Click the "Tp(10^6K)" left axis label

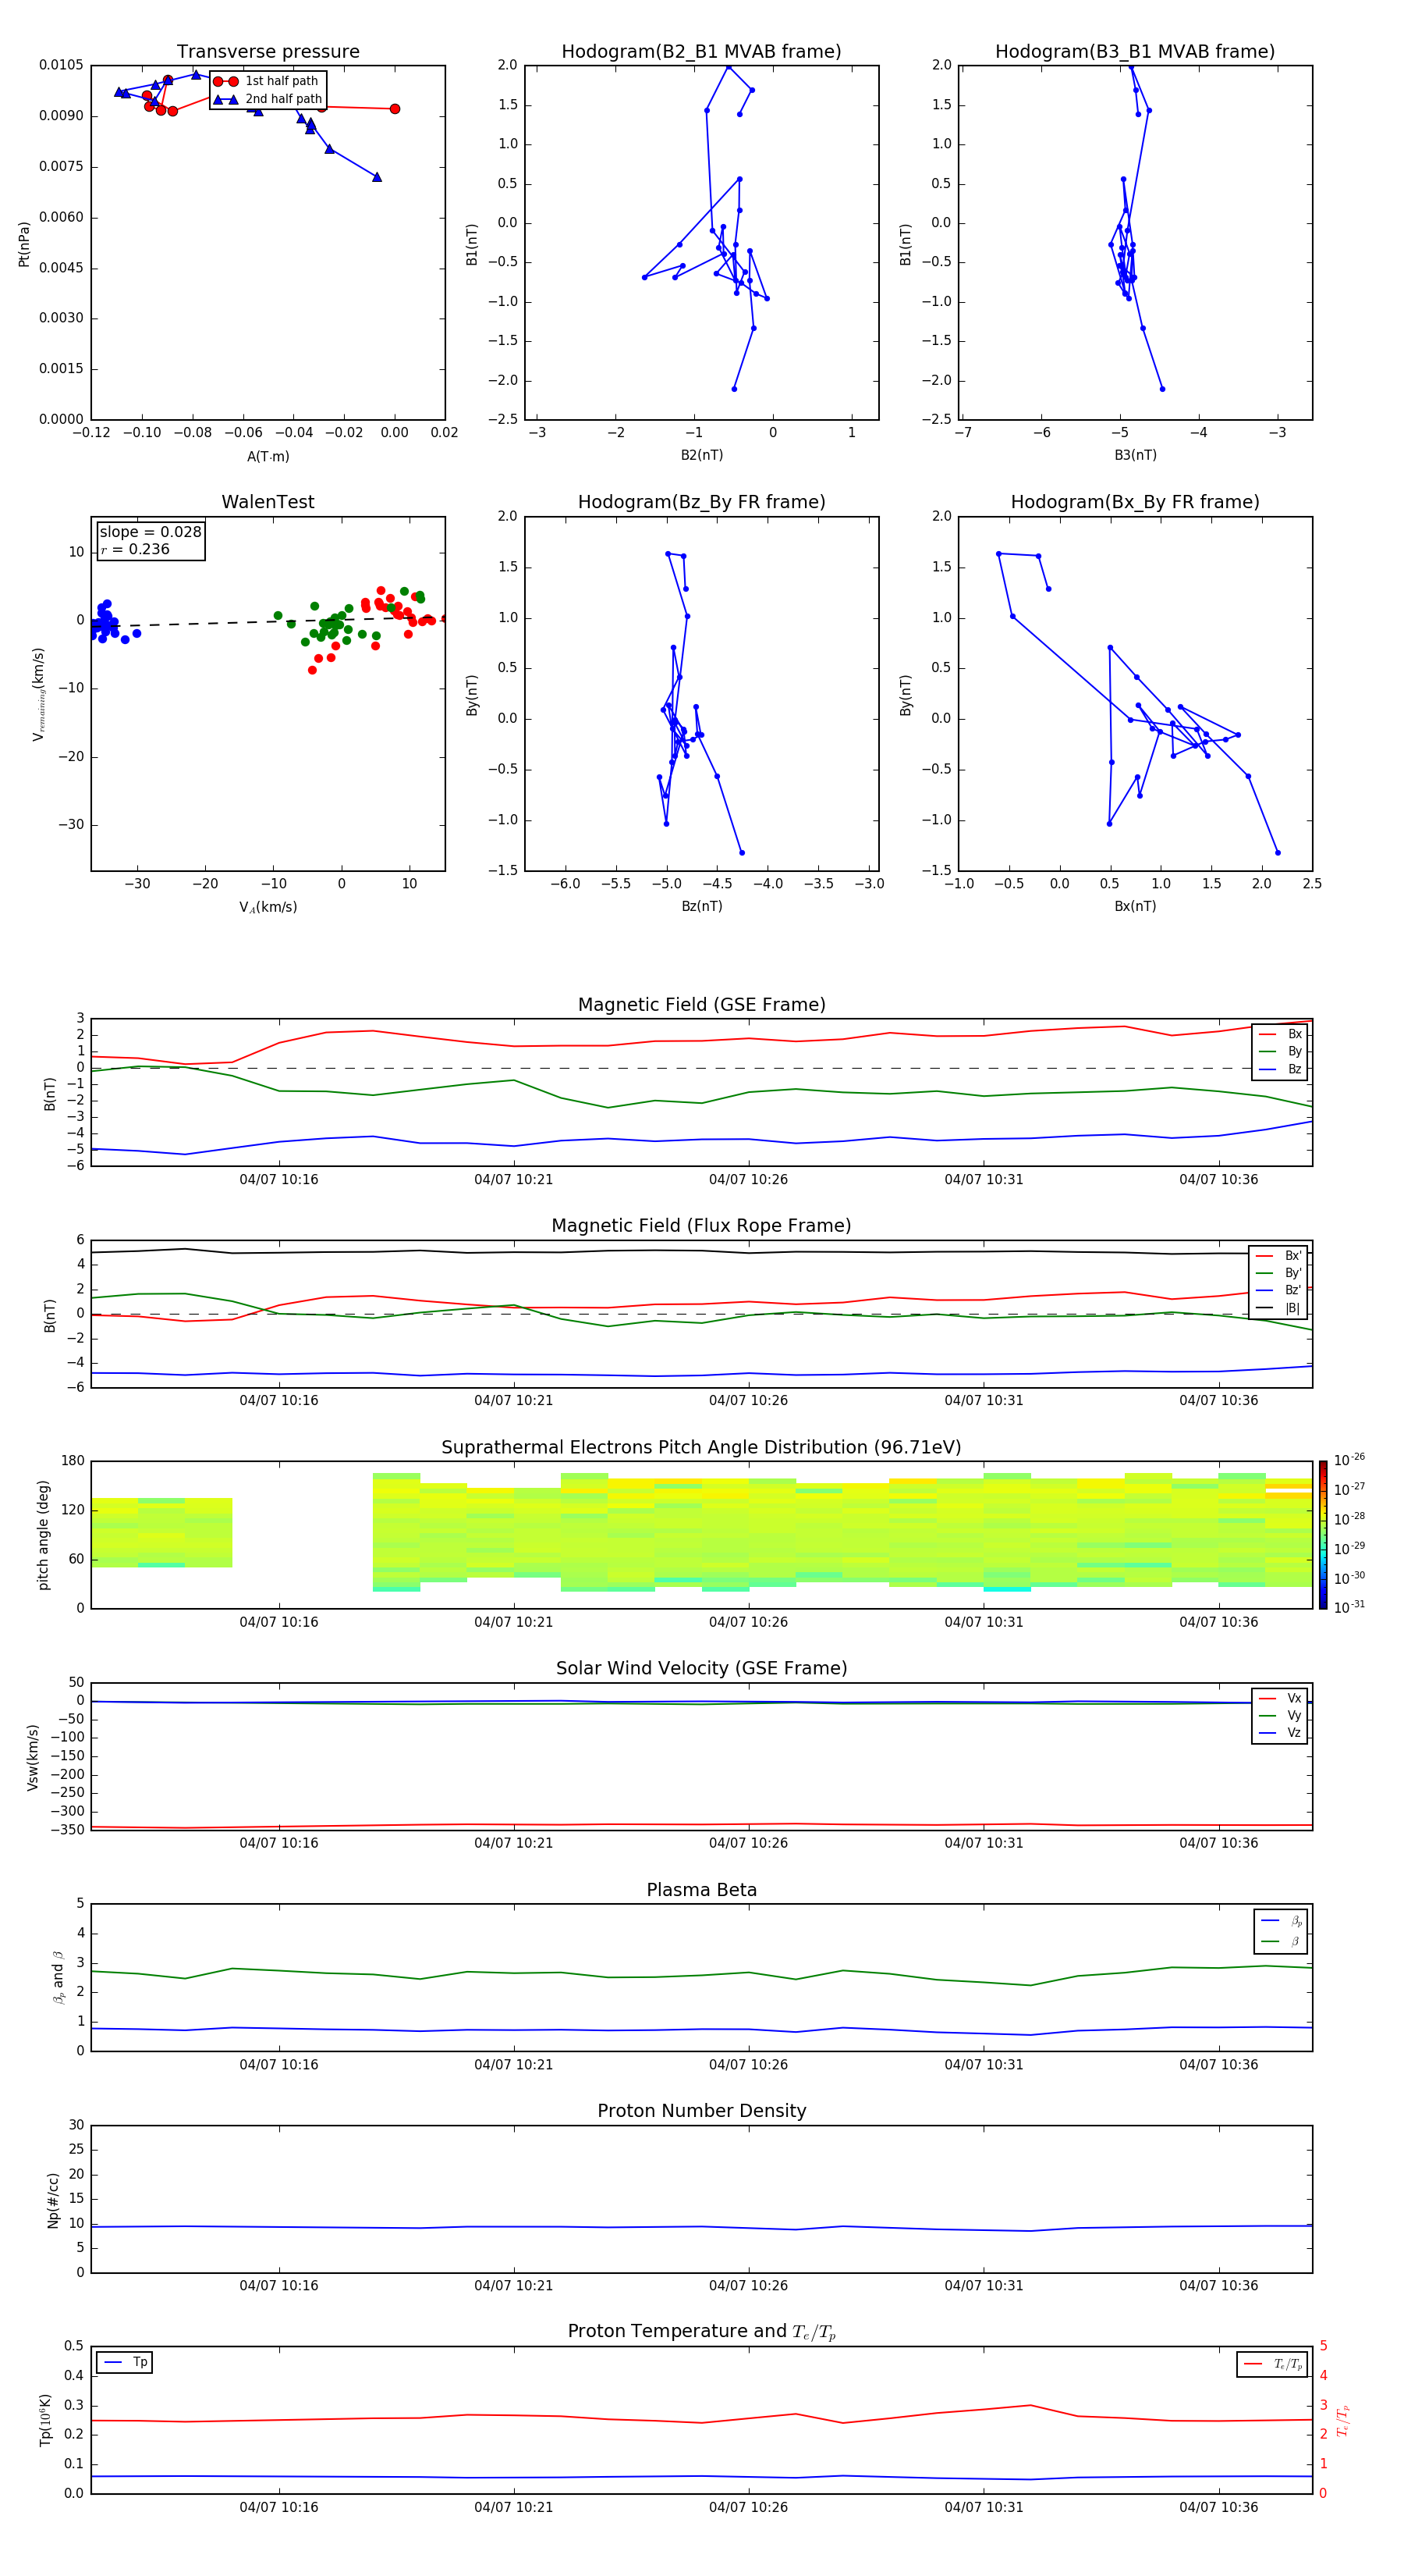[x=45, y=2420]
